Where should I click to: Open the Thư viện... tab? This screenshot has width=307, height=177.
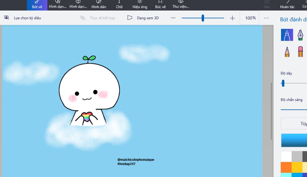point(181,5)
